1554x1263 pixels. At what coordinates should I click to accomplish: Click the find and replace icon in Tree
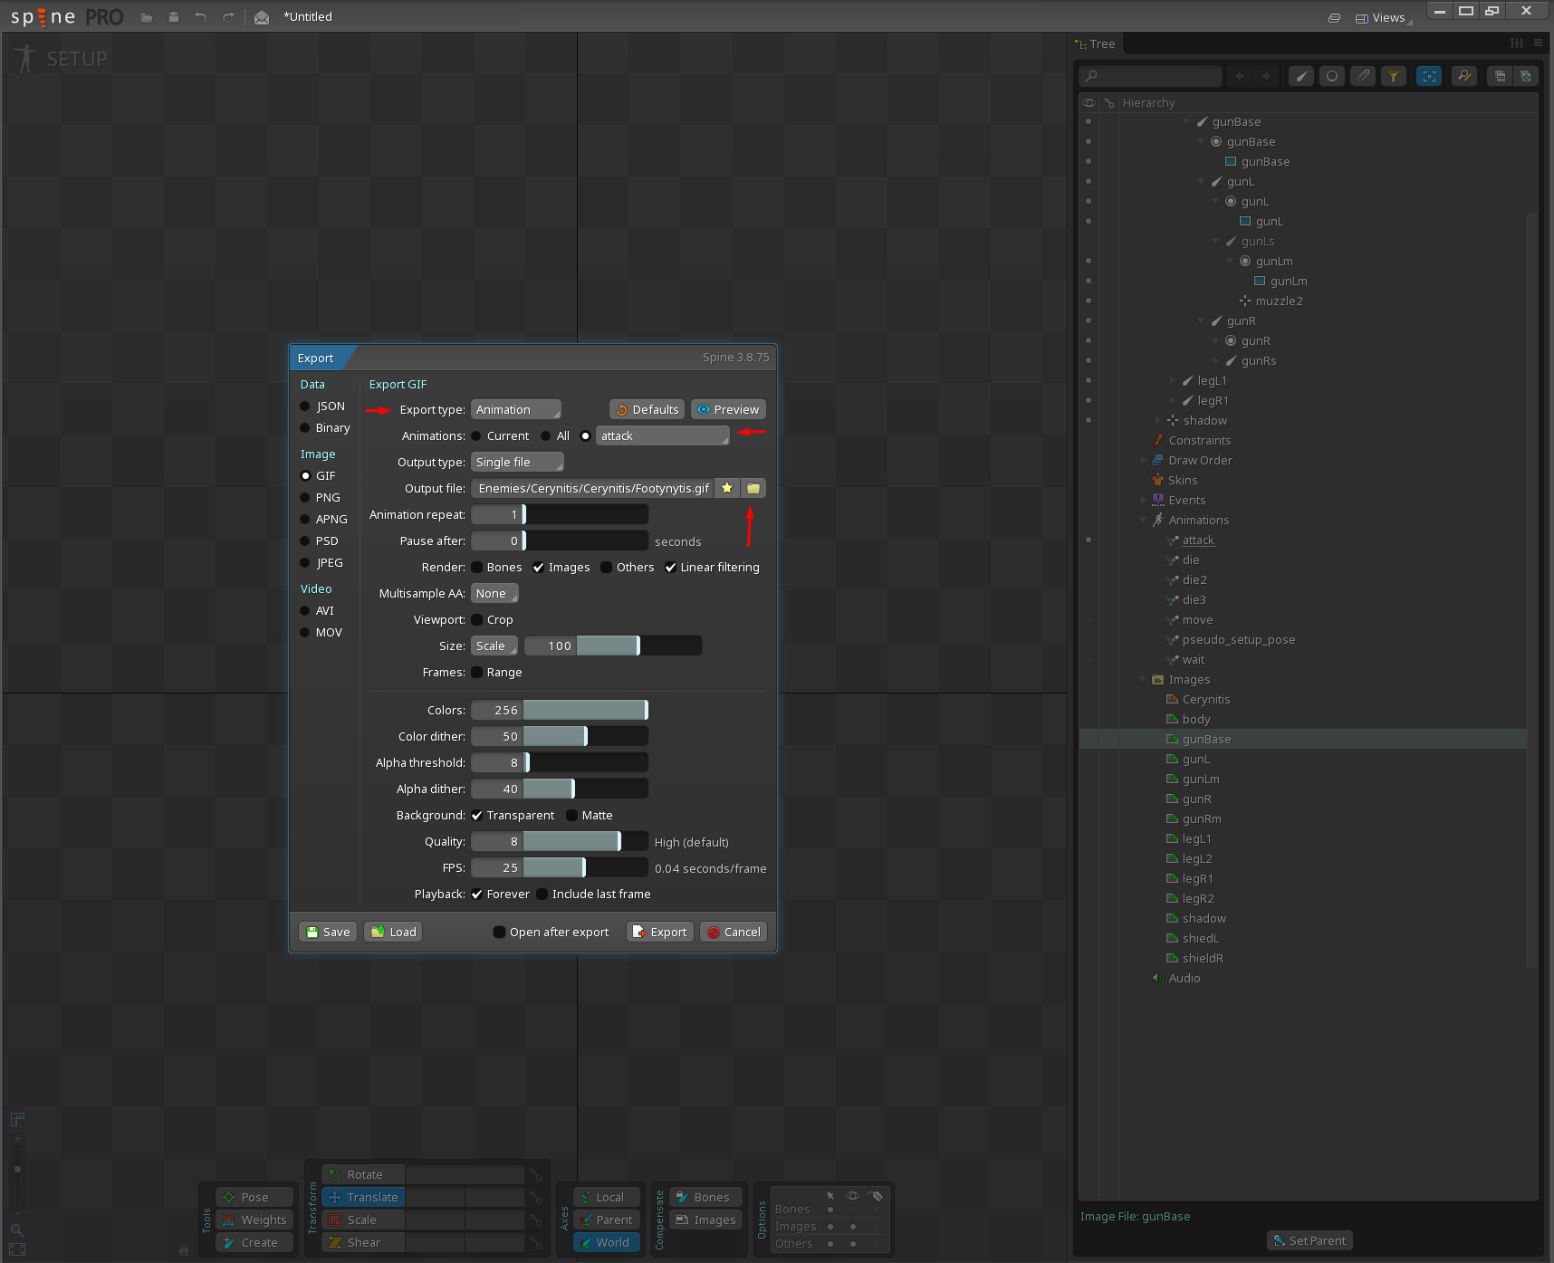1464,76
